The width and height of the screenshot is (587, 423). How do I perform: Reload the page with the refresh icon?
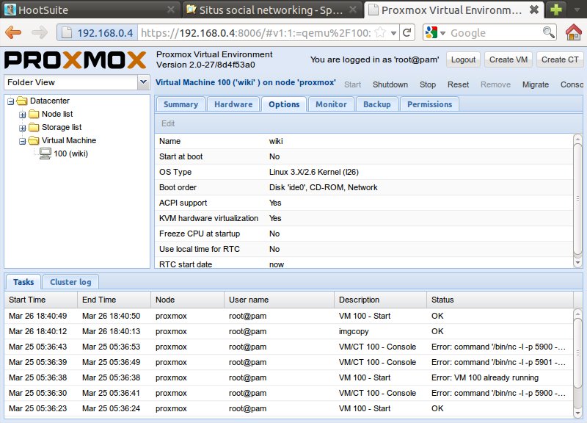coord(407,33)
